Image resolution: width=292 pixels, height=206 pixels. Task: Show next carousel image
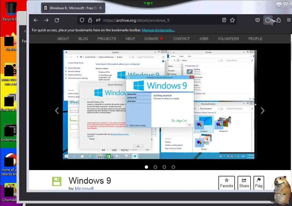pos(262,111)
